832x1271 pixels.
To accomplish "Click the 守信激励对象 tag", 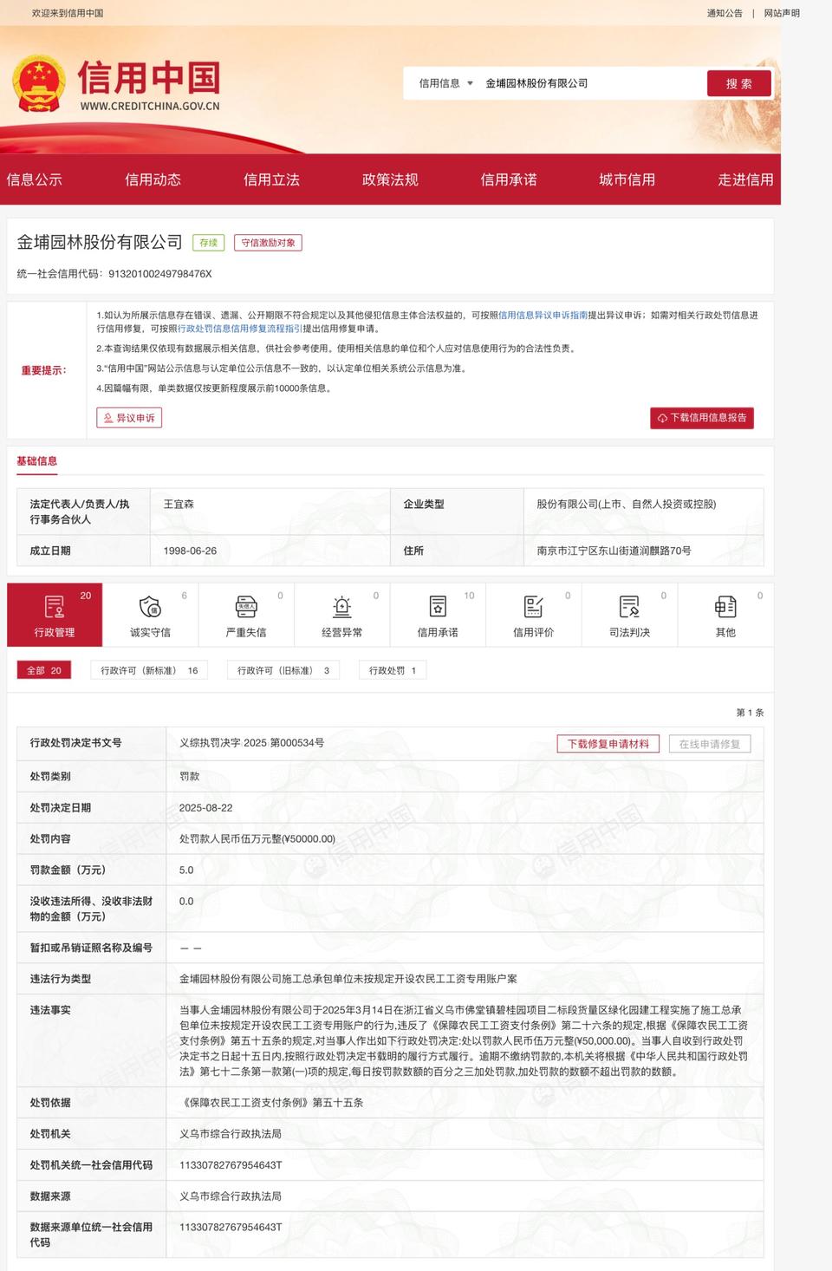I will tap(268, 243).
